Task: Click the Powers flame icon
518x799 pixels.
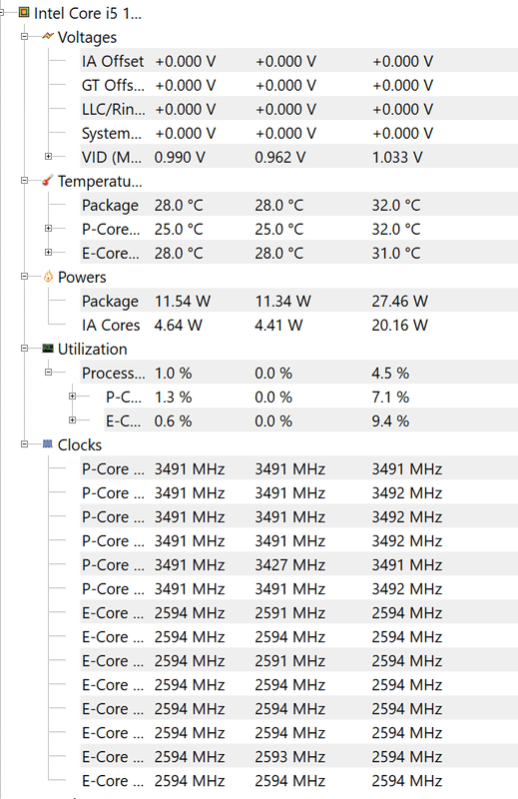Action: pos(48,277)
